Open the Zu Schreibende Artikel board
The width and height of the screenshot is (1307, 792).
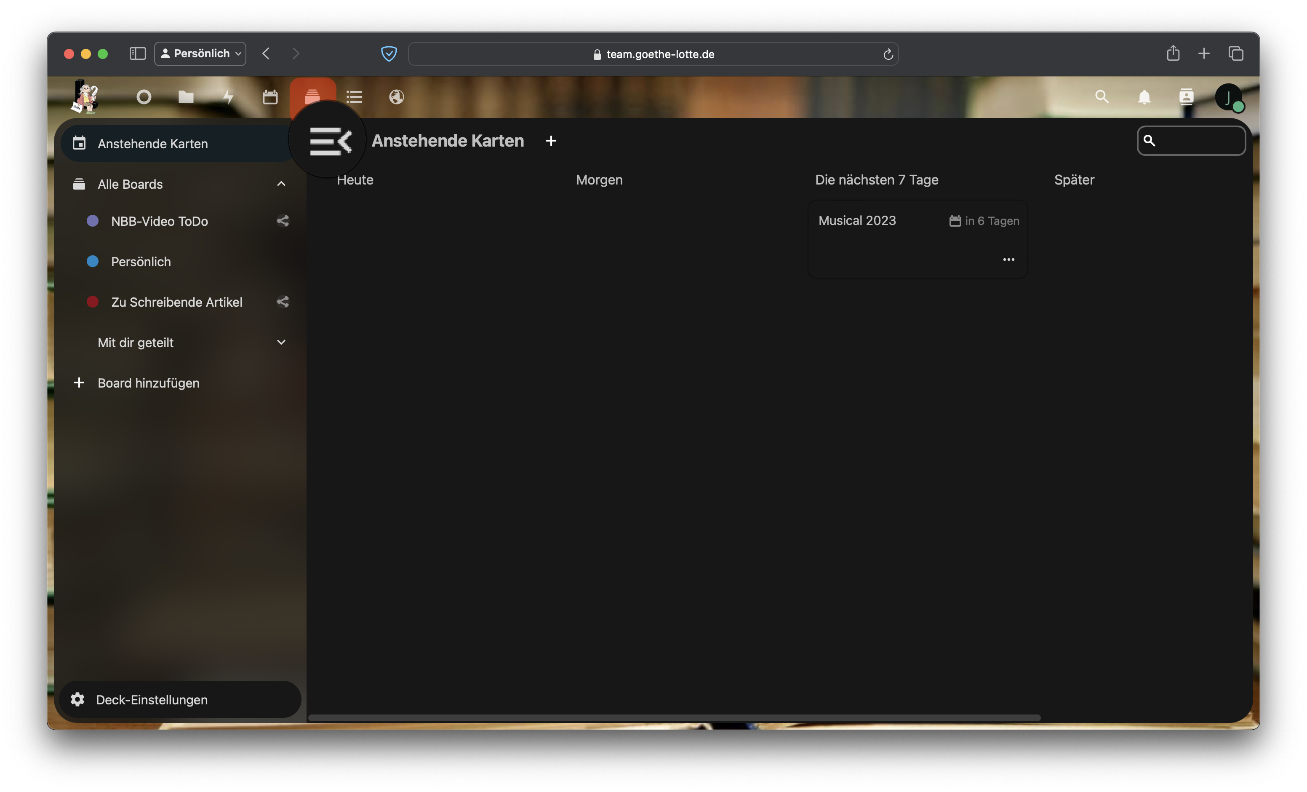click(176, 302)
